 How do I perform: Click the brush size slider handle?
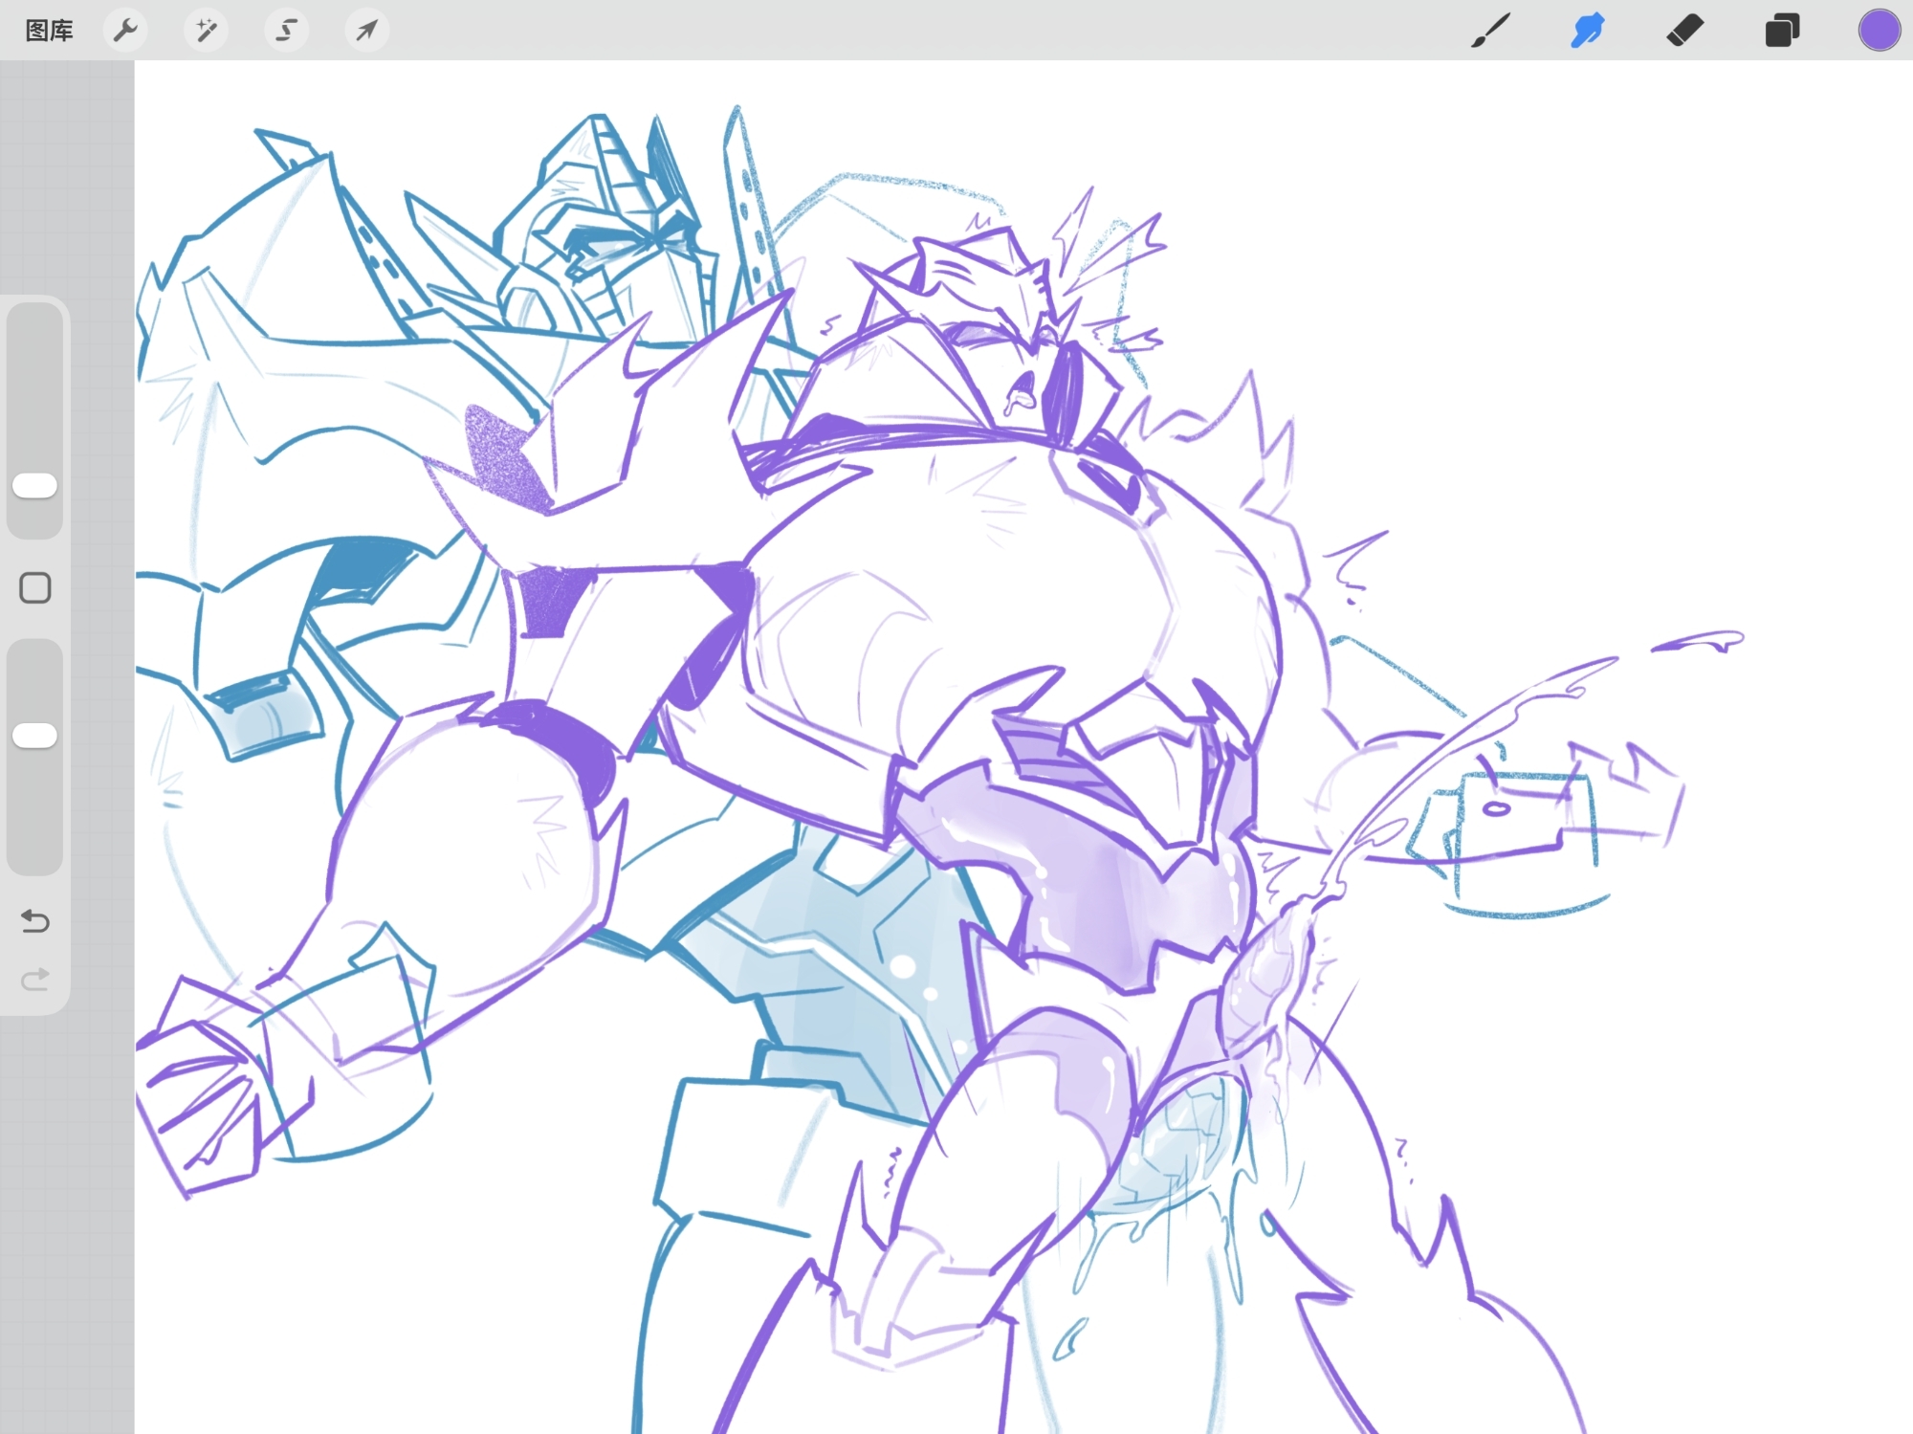(35, 486)
